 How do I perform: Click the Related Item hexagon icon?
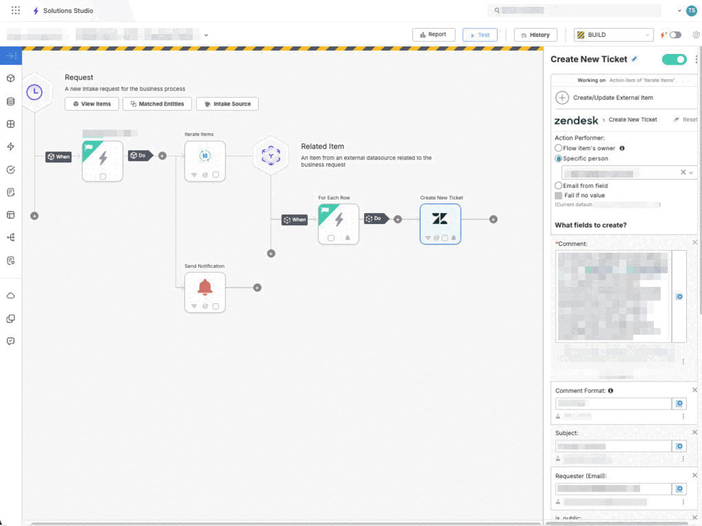tap(271, 155)
